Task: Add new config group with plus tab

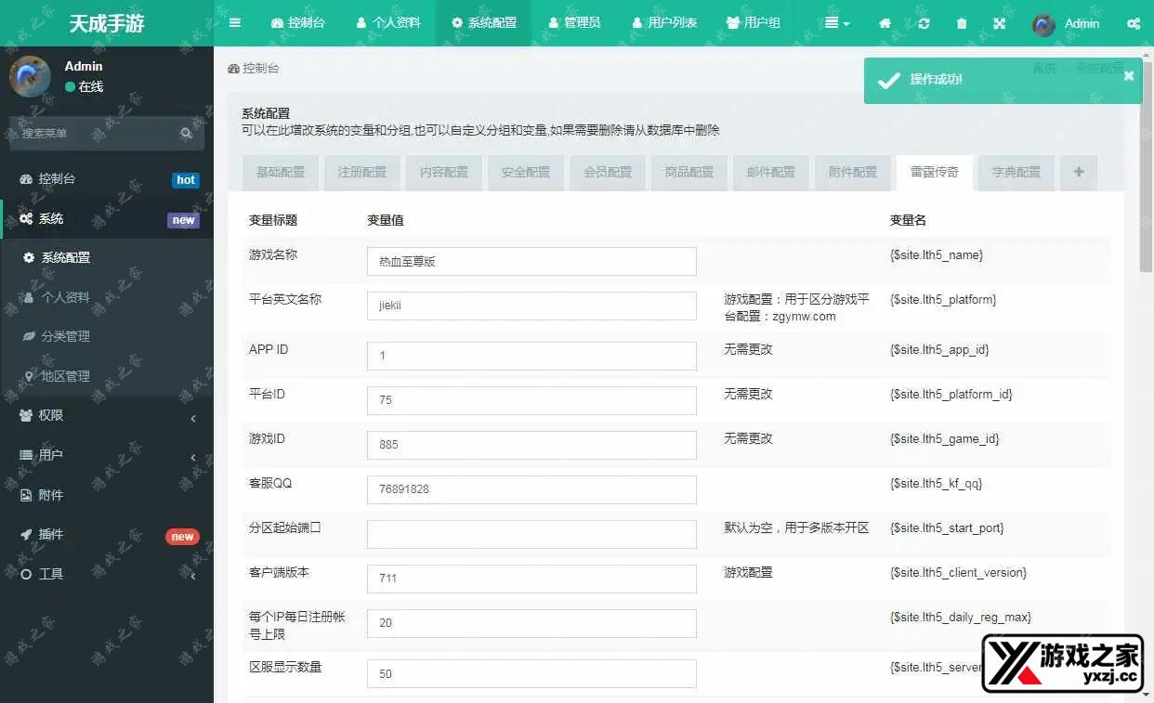Action: [1079, 173]
